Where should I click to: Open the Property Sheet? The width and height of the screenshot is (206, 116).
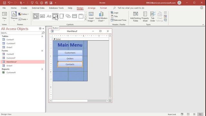pos(145,17)
